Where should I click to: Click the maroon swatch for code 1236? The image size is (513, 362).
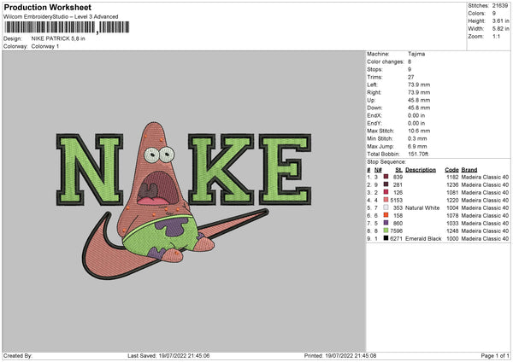[386, 184]
